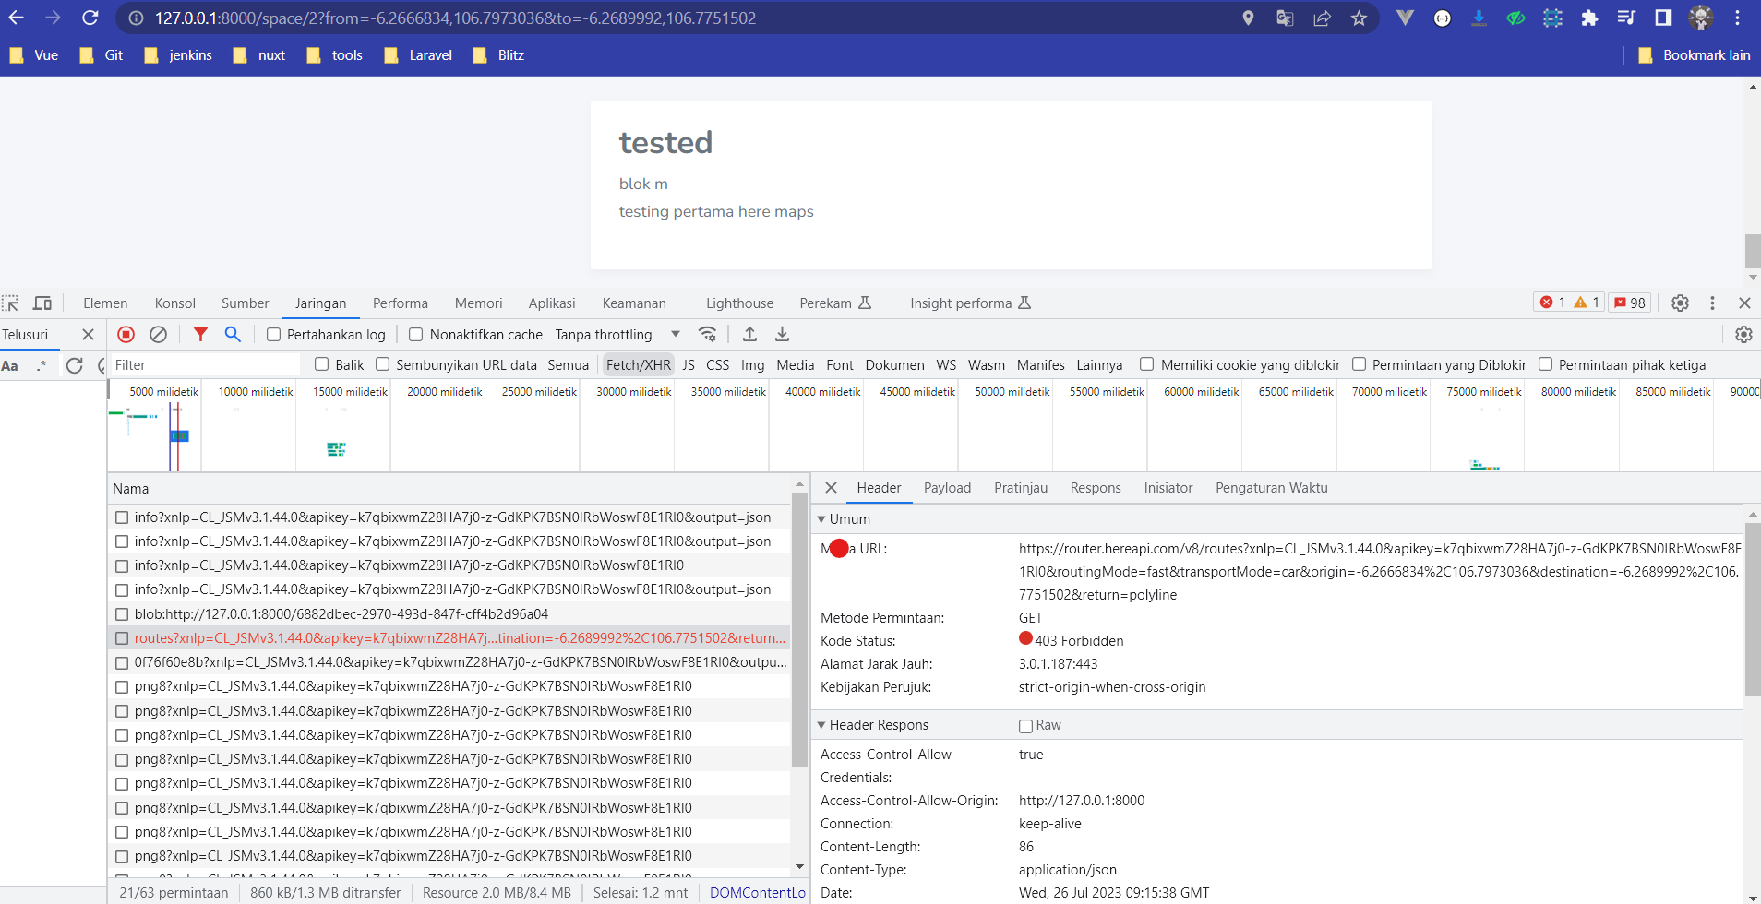This screenshot has height=904, width=1761.
Task: Open Bookmark lain folder
Action: pos(1695,55)
